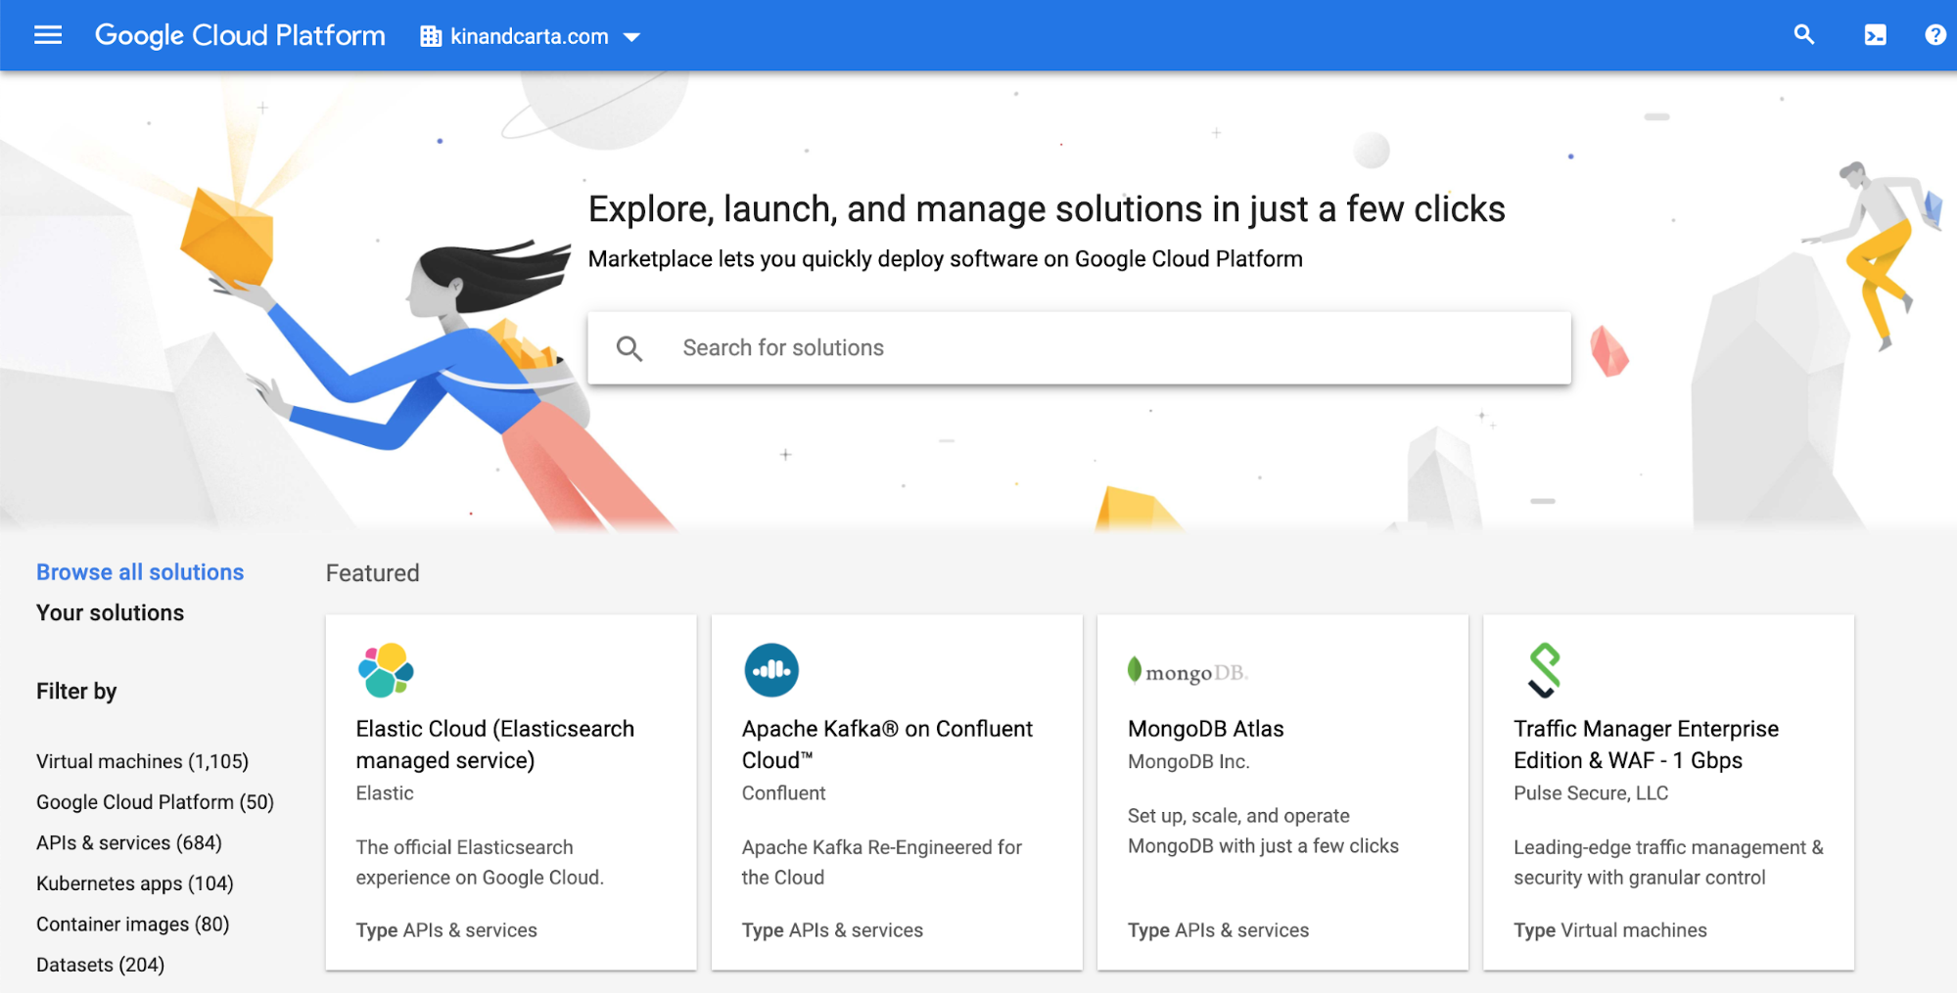Click the 'MongoDB Inc.' vendor name
Viewport: 1957px width, 993px height.
tap(1188, 761)
